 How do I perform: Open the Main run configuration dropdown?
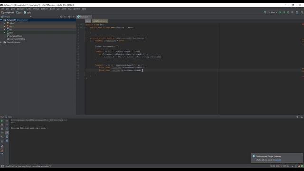click(x=273, y=12)
